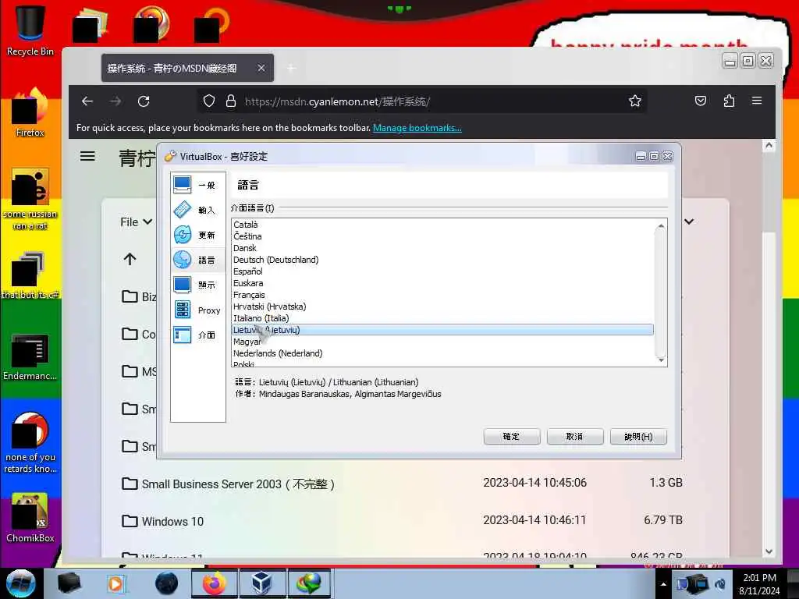Select Català in the language list

click(442, 225)
